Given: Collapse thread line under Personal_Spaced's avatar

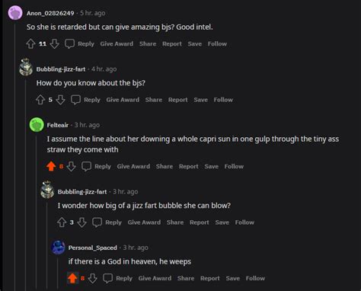Looking at the screenshot, I should coord(58,273).
